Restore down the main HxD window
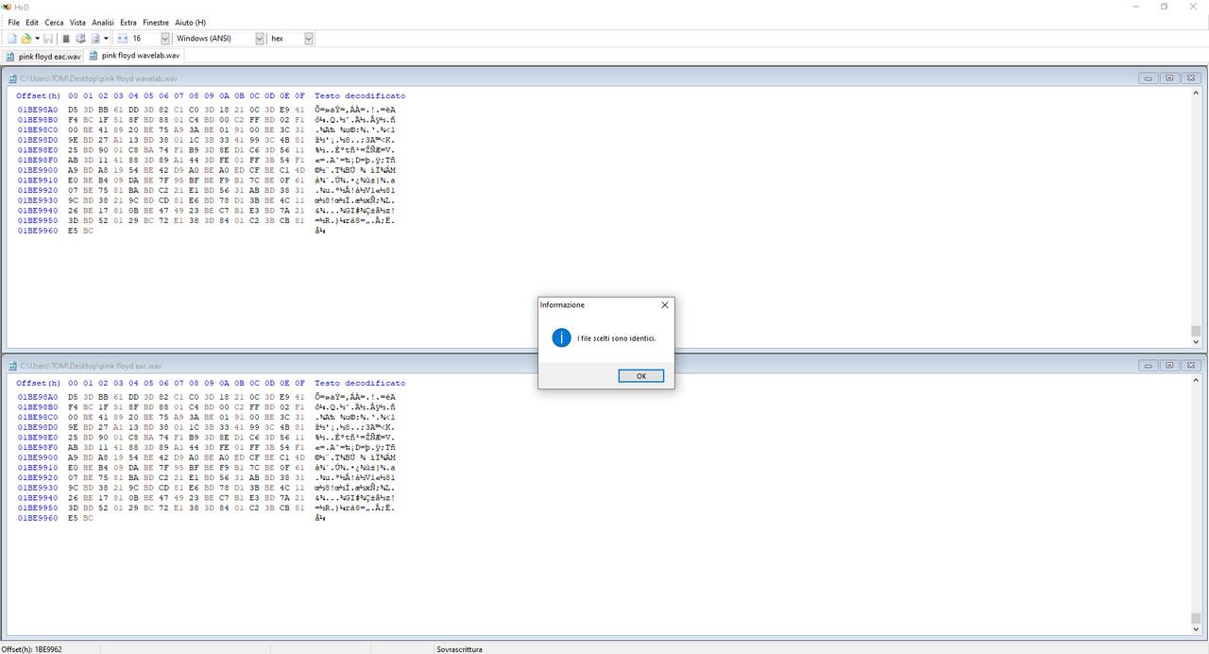Viewport: 1209px width, 654px height. click(x=1165, y=7)
